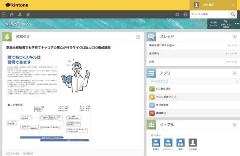Add a member with ピープル plus button
240x156 pixels.
235,125
